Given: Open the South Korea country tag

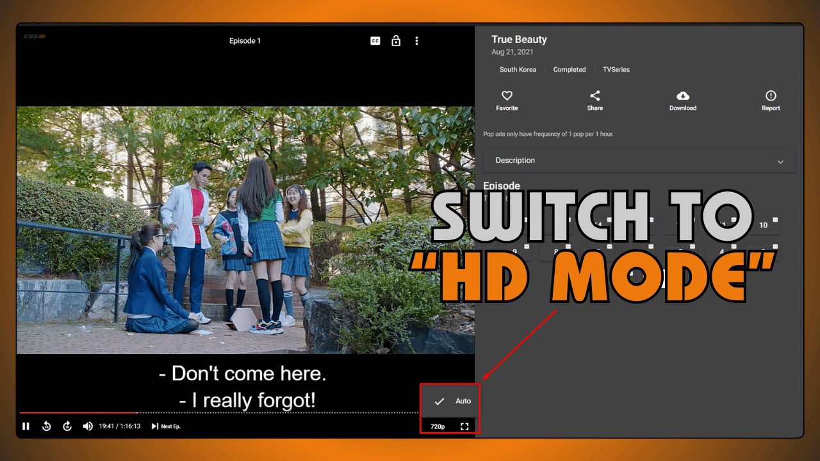Looking at the screenshot, I should click(x=518, y=69).
